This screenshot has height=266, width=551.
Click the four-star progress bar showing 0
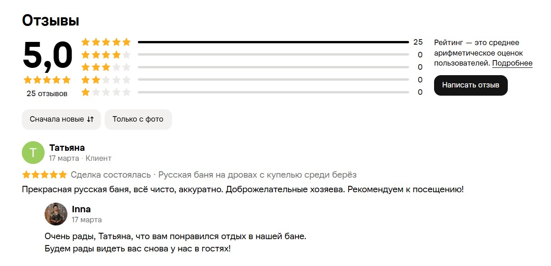pos(273,55)
